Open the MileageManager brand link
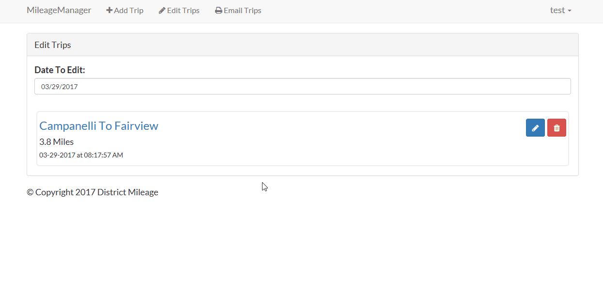This screenshot has height=296, width=603. tap(59, 10)
